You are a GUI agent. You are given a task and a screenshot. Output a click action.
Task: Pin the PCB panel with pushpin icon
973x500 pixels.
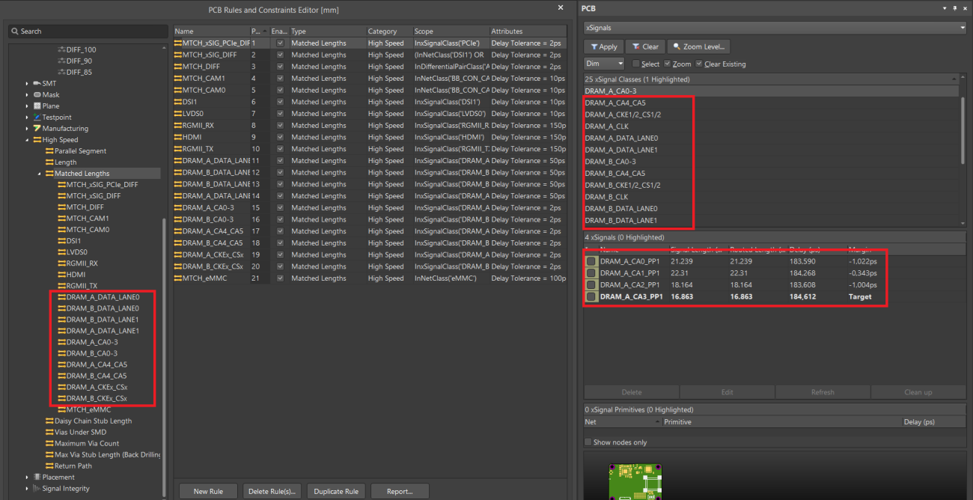[x=954, y=7]
